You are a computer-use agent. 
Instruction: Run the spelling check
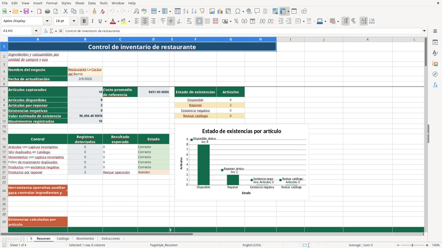144,11
